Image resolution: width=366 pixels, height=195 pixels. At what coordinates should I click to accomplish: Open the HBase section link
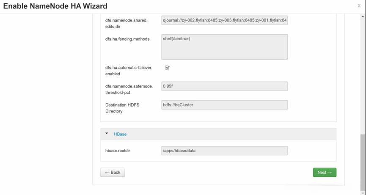coord(120,134)
